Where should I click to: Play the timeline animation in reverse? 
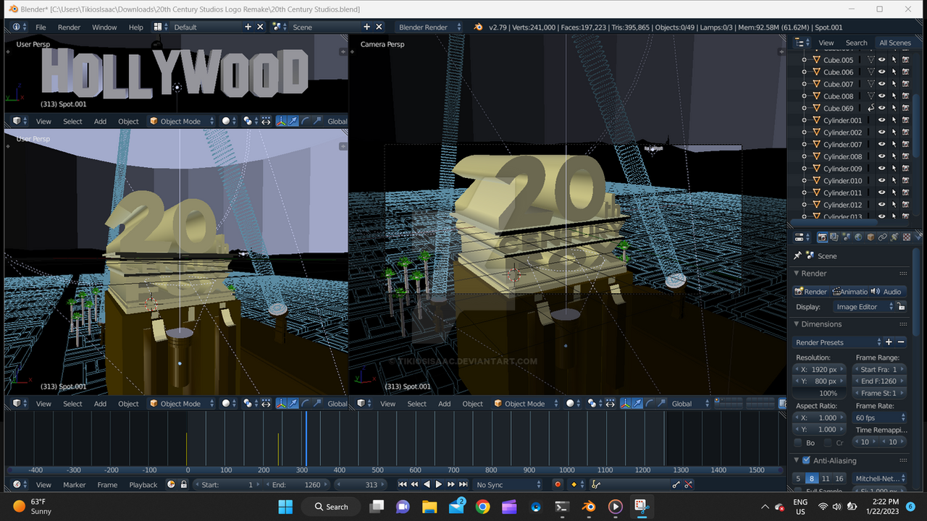click(427, 485)
